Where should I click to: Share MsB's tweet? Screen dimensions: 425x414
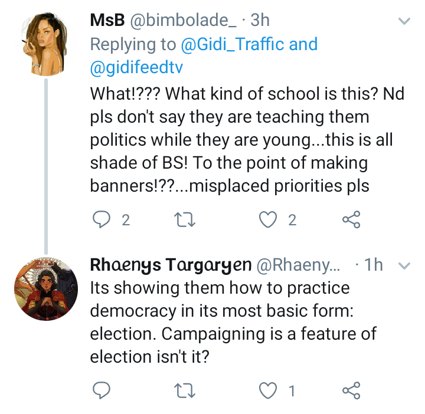[x=351, y=221]
